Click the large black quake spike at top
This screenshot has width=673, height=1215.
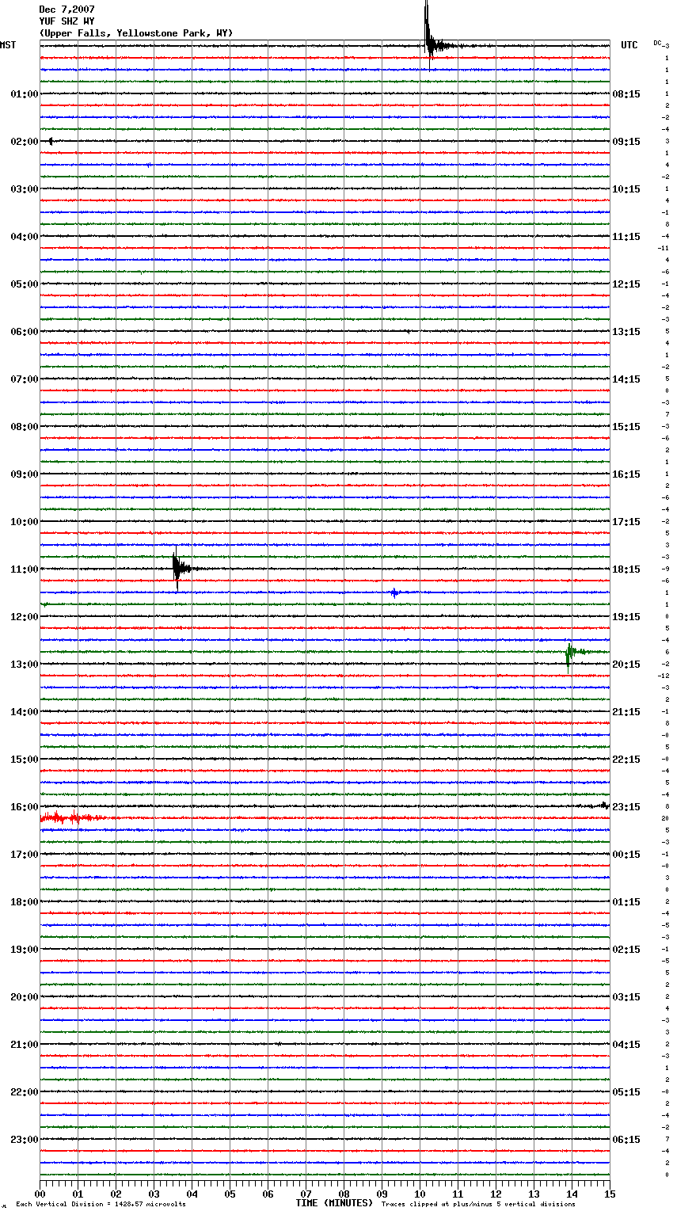[429, 36]
